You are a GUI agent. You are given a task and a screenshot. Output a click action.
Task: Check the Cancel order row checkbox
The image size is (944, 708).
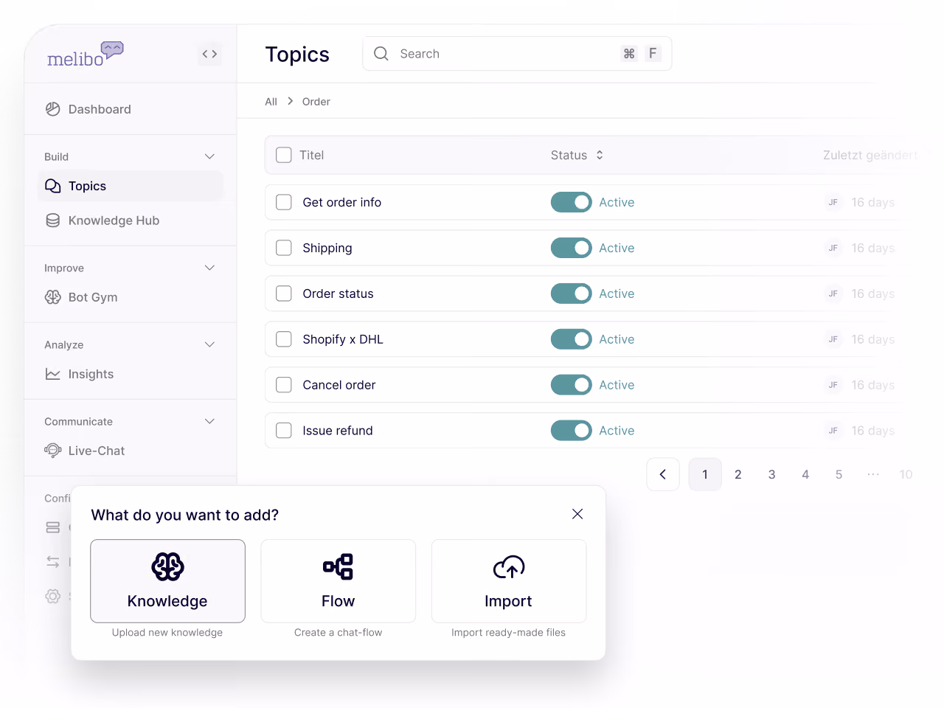tap(284, 385)
